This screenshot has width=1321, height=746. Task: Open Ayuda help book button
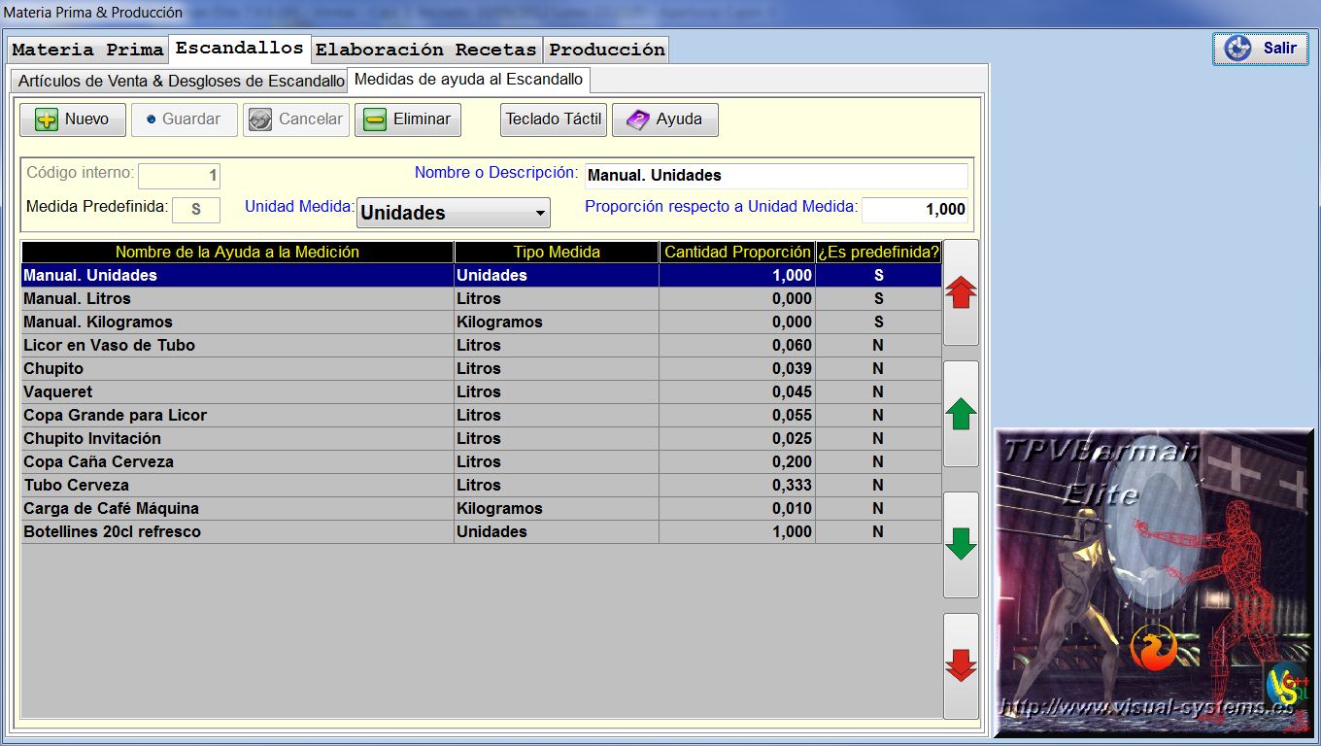point(664,119)
